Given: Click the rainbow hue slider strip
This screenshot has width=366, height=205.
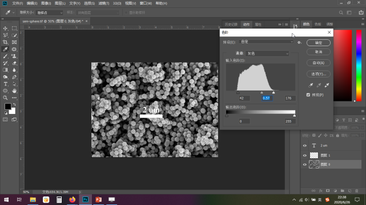Looking at the screenshot, I should 359,65.
